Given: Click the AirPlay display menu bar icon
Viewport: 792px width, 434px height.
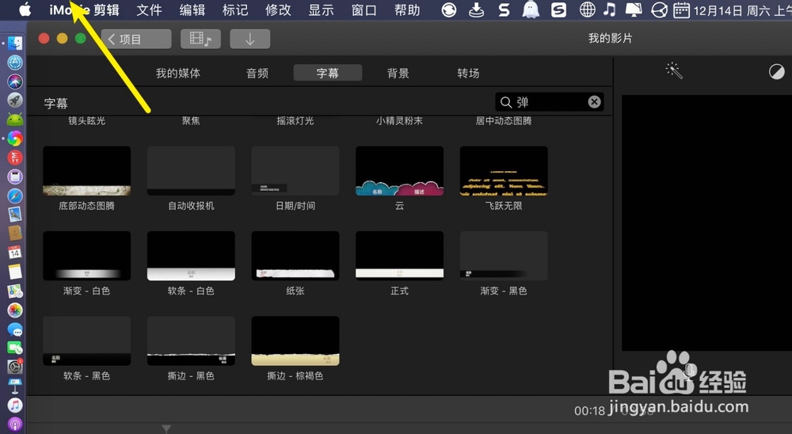Looking at the screenshot, I should point(634,10).
